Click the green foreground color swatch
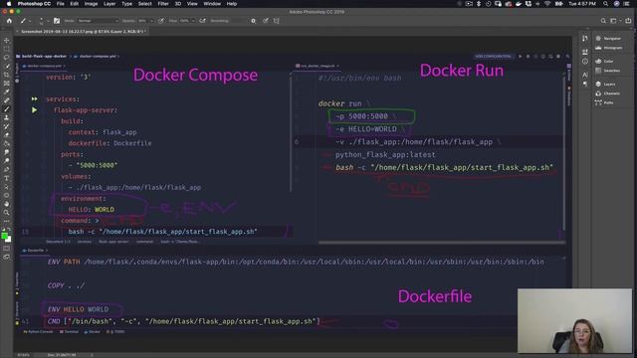 [4, 236]
